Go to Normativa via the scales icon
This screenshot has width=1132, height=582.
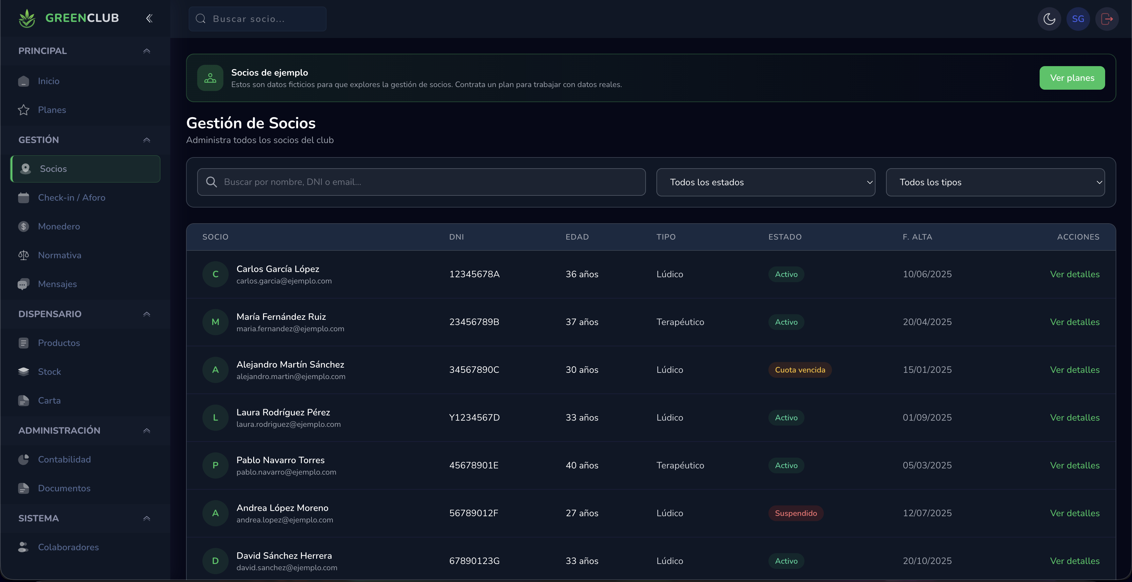tap(24, 255)
